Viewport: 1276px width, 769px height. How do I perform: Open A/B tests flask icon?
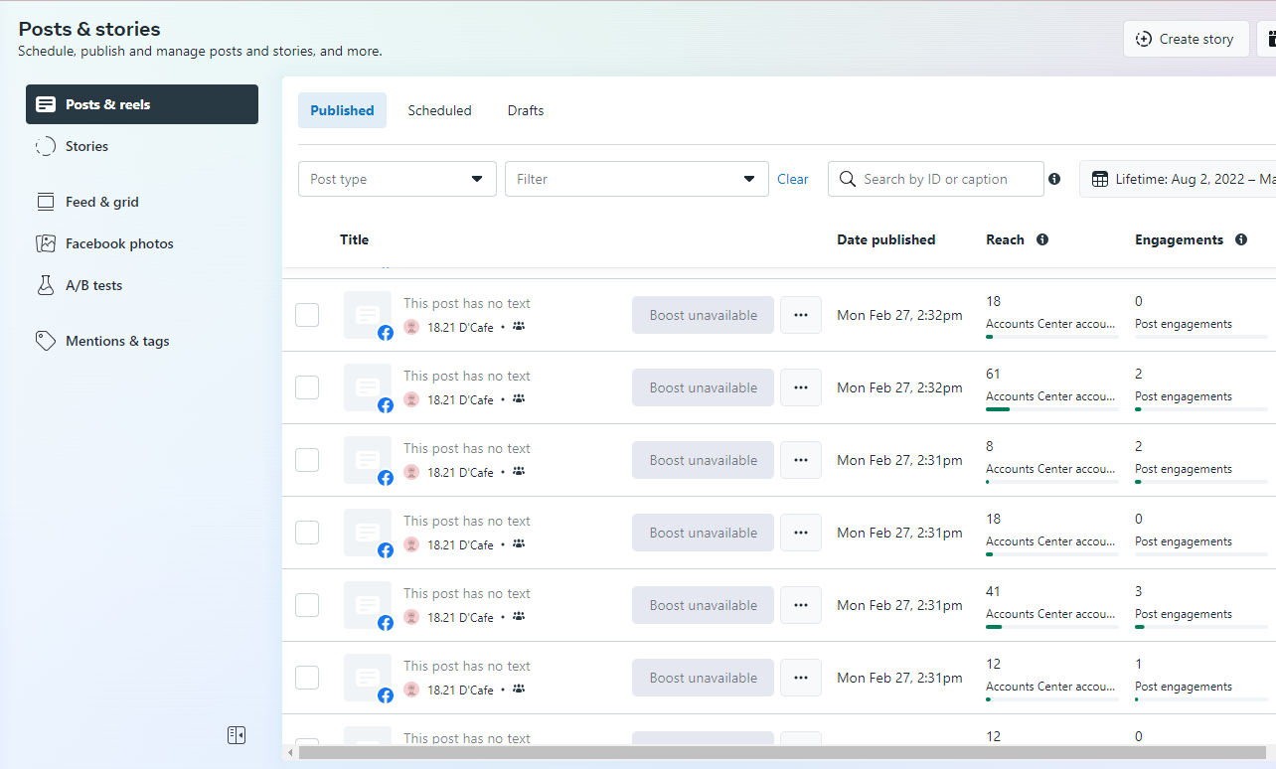[x=45, y=285]
